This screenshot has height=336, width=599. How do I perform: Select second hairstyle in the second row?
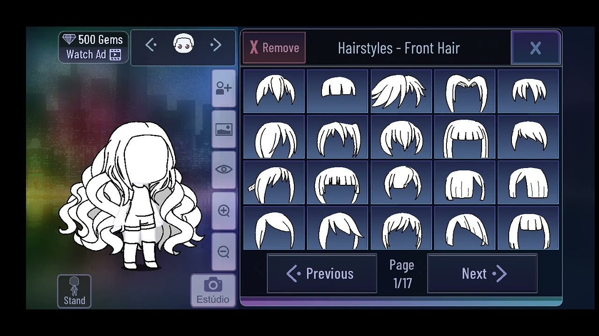coord(337,137)
